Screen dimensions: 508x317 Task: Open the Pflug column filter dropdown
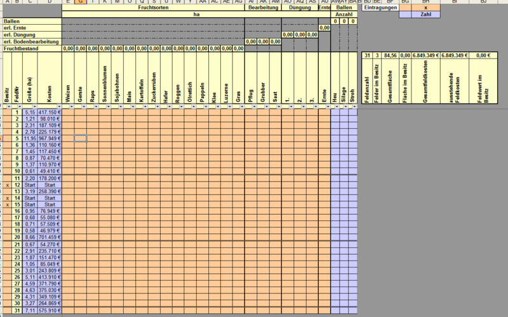253,105
